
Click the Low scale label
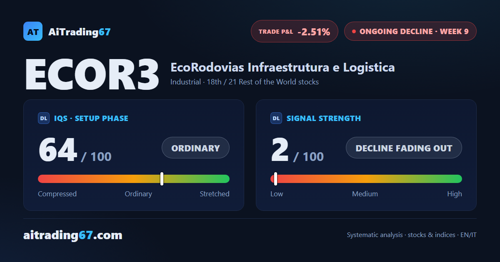click(x=277, y=194)
